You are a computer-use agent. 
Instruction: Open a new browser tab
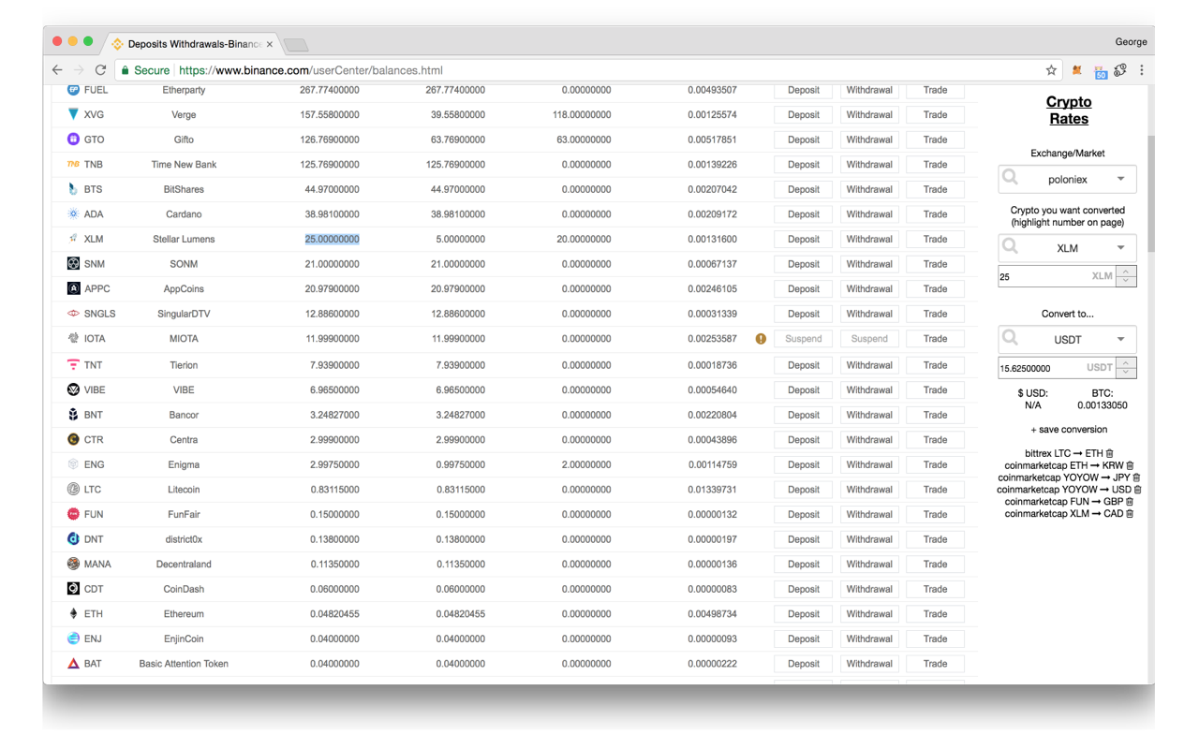click(295, 45)
